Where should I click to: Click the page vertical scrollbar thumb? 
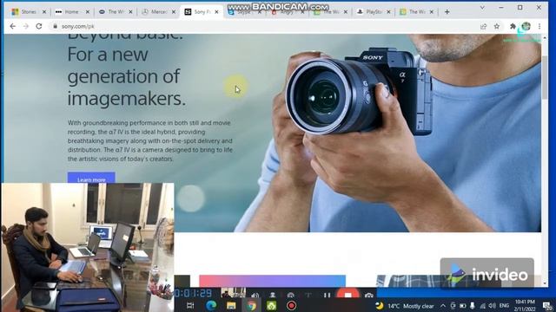pyautogui.click(x=545, y=77)
